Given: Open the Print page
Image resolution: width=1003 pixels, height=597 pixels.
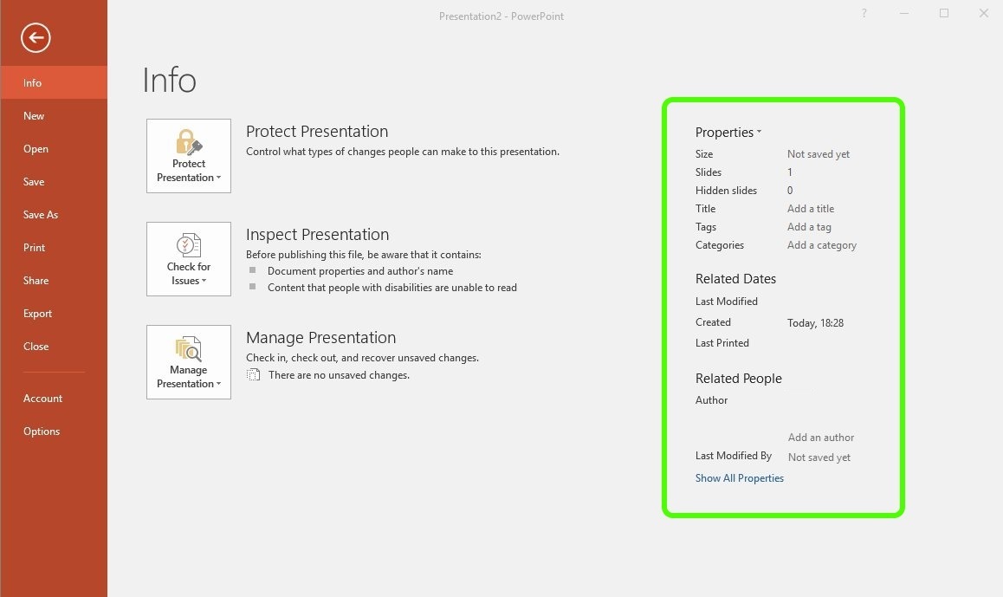Looking at the screenshot, I should pos(35,248).
